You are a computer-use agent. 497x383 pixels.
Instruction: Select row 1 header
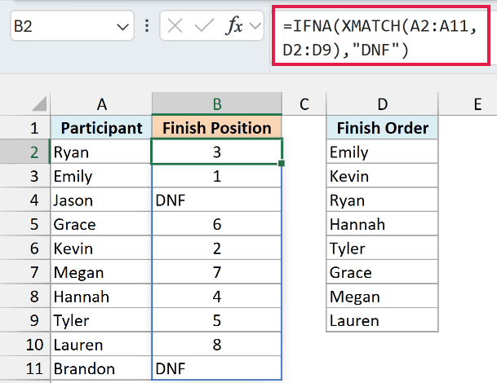click(x=25, y=128)
